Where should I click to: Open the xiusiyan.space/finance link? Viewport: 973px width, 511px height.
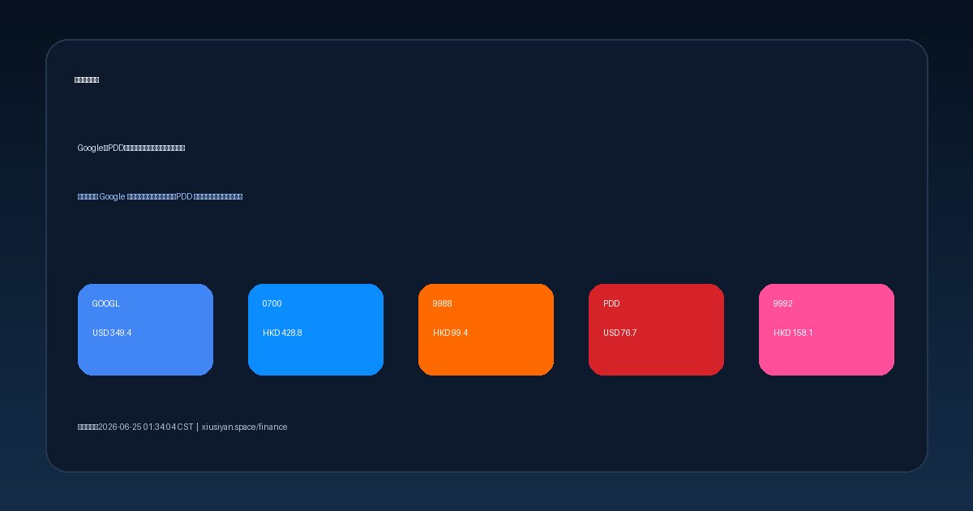(244, 427)
